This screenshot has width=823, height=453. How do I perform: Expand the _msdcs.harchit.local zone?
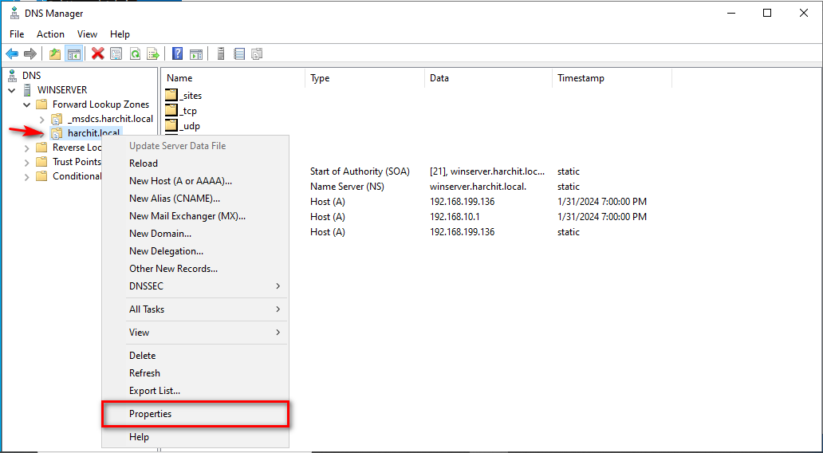pyautogui.click(x=42, y=119)
